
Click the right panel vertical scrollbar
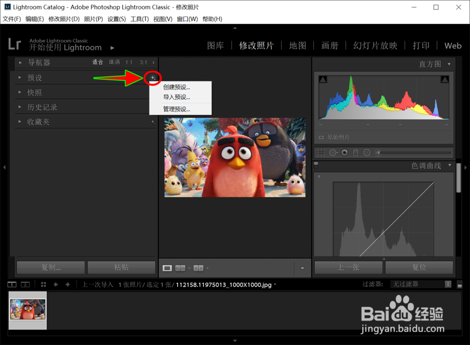click(x=459, y=178)
